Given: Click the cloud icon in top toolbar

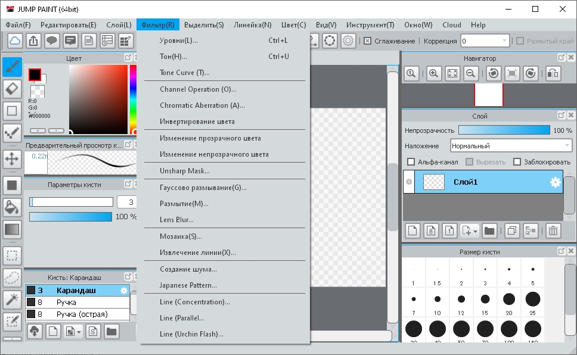Looking at the screenshot, I should 15,41.
